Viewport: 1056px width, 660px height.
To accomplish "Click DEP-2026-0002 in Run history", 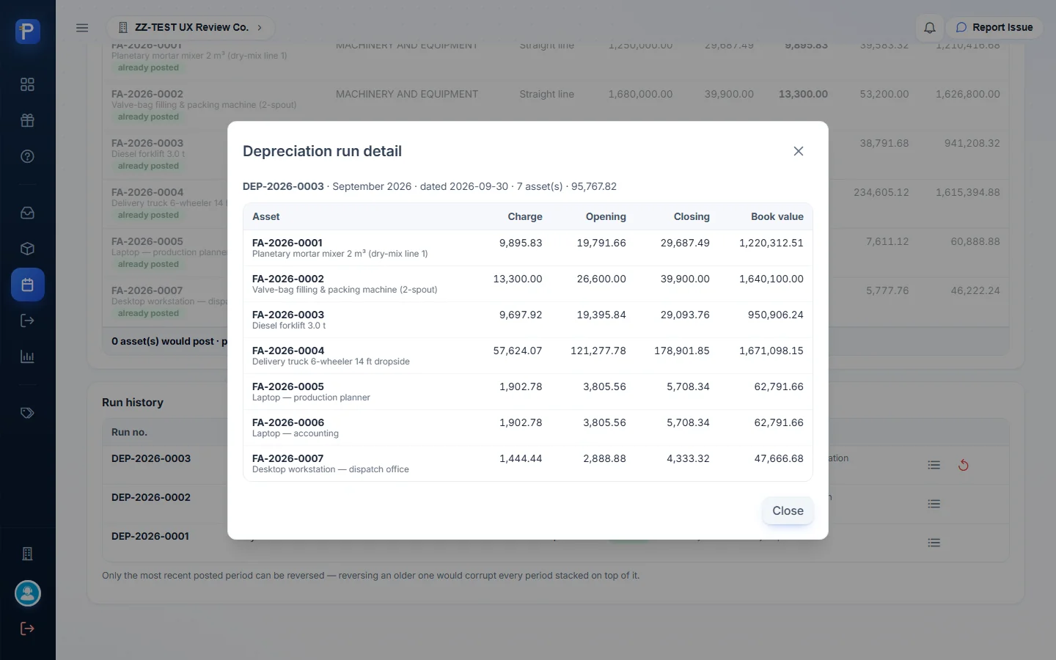I will (x=151, y=497).
